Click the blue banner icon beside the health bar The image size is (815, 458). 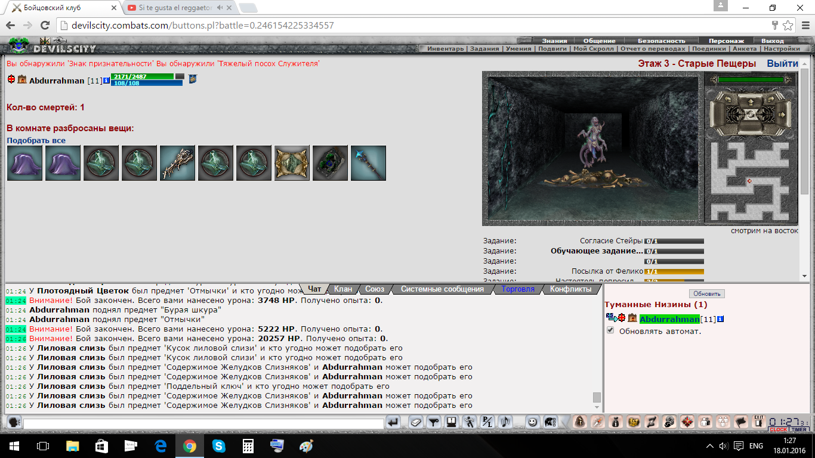click(193, 79)
